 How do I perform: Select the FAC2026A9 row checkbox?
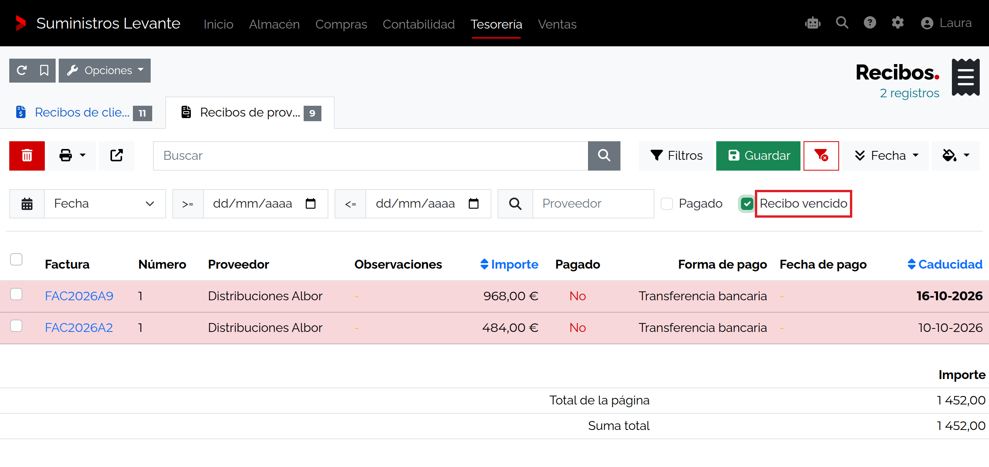16,294
